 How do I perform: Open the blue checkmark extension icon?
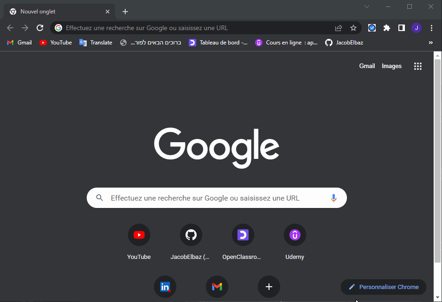[x=372, y=28]
